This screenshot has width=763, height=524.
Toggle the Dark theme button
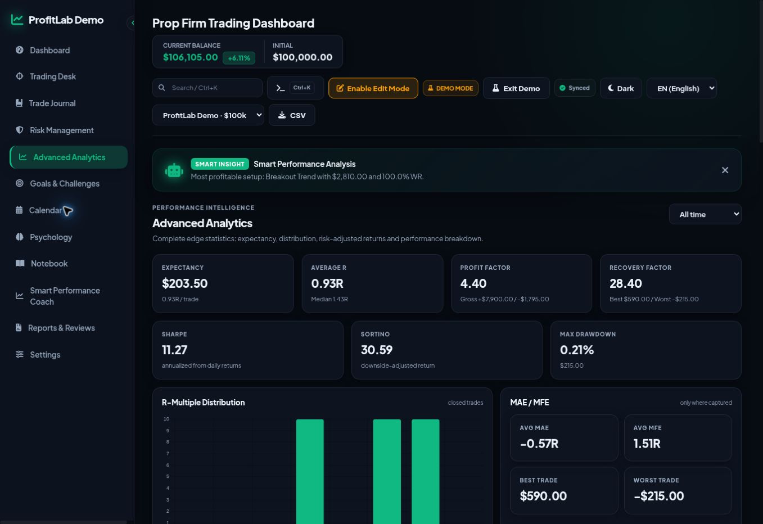point(621,88)
